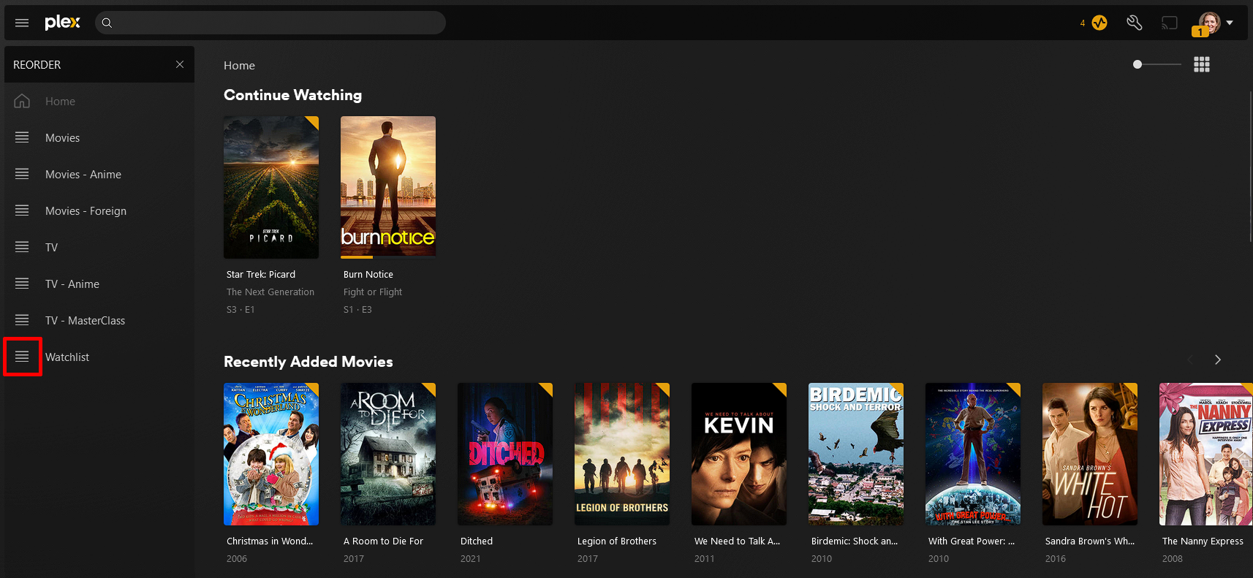Viewport: 1253px width, 578px height.
Task: Click the Activity pulse icon in header
Action: point(1099,23)
